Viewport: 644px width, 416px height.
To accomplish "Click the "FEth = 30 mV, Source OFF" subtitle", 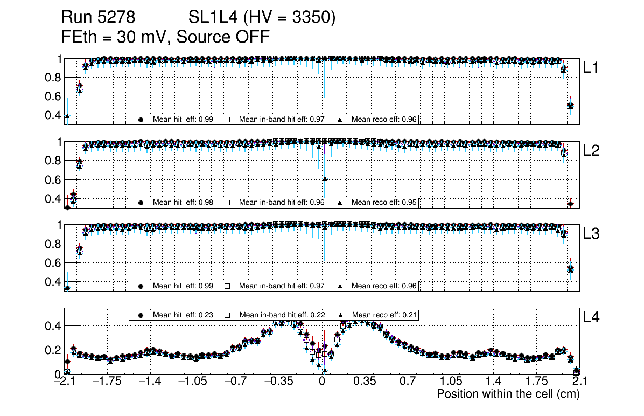I will 165,37.
